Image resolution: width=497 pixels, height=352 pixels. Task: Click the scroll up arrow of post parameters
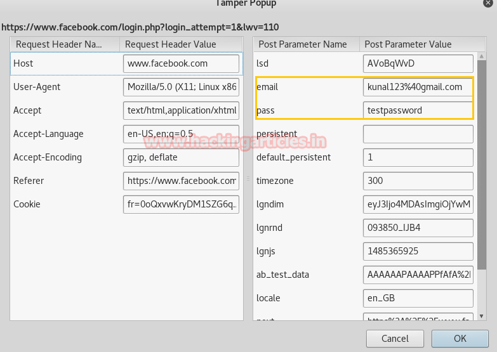(482, 56)
